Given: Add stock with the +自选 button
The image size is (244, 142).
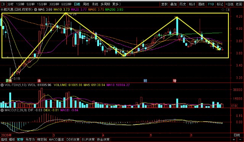Looking at the screenshot, I should click(230, 4).
